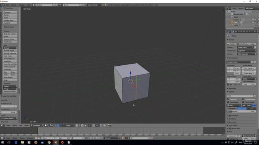Click Loop Cut and Slide button
This screenshot has width=259, height=145.
tap(10, 64)
